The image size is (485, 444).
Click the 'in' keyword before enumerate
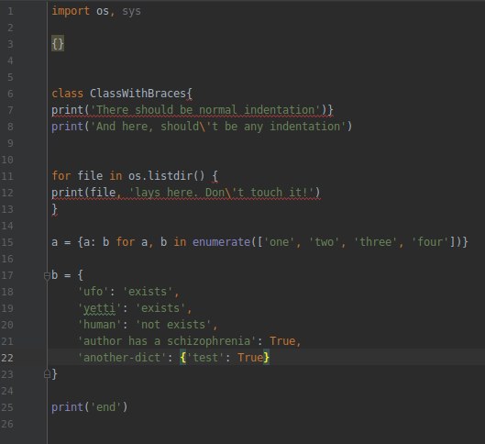click(180, 242)
